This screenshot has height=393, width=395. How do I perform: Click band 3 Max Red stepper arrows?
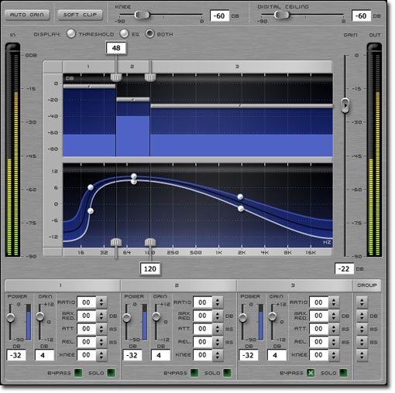[x=334, y=316]
